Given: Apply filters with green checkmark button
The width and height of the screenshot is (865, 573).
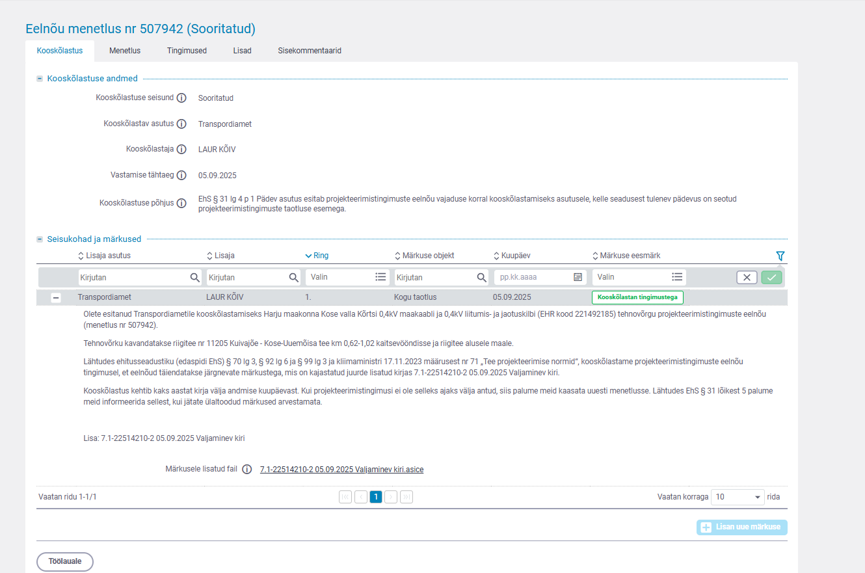Looking at the screenshot, I should pyautogui.click(x=771, y=277).
